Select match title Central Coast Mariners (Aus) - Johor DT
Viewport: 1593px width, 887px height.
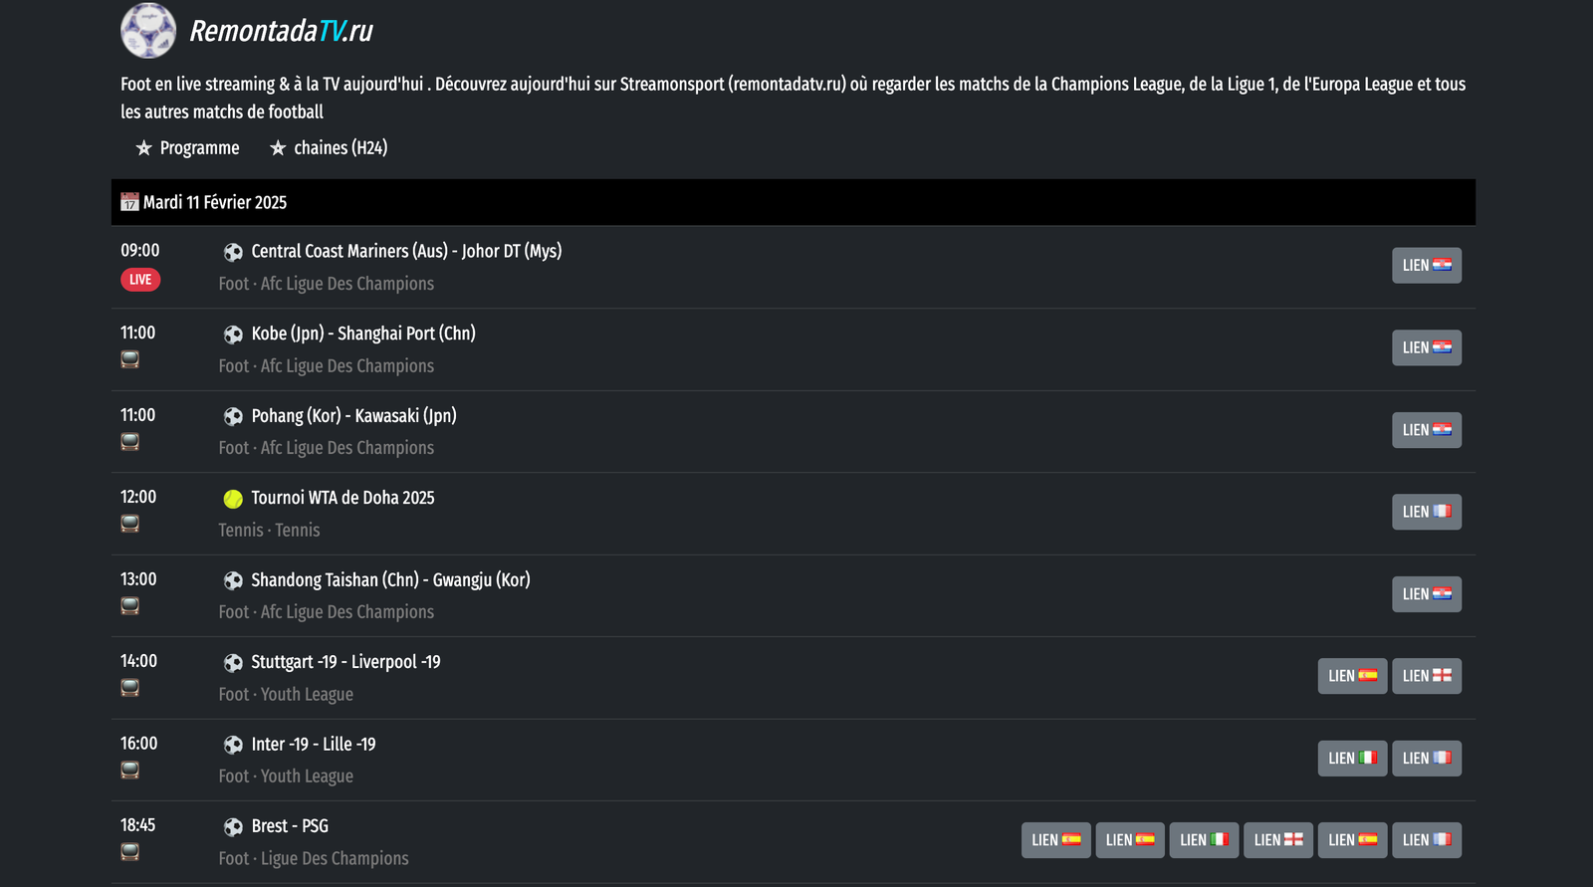(406, 251)
